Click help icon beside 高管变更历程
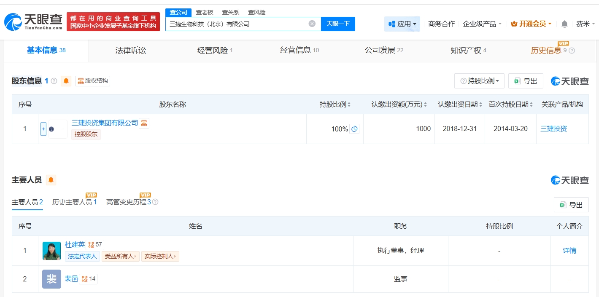Image resolution: width=599 pixels, height=297 pixels. [155, 202]
